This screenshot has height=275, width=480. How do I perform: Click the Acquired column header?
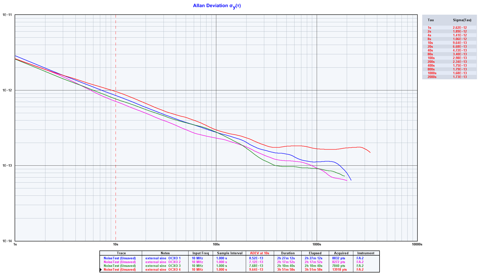(x=341, y=253)
